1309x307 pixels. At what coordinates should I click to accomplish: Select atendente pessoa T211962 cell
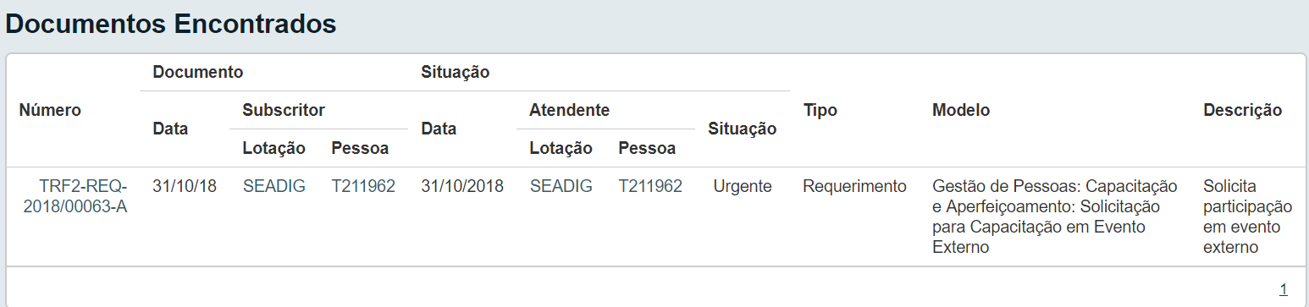(x=650, y=186)
